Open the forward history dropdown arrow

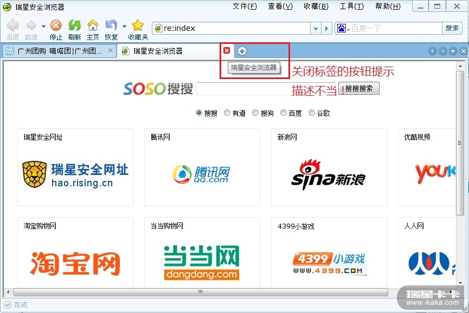(x=43, y=27)
